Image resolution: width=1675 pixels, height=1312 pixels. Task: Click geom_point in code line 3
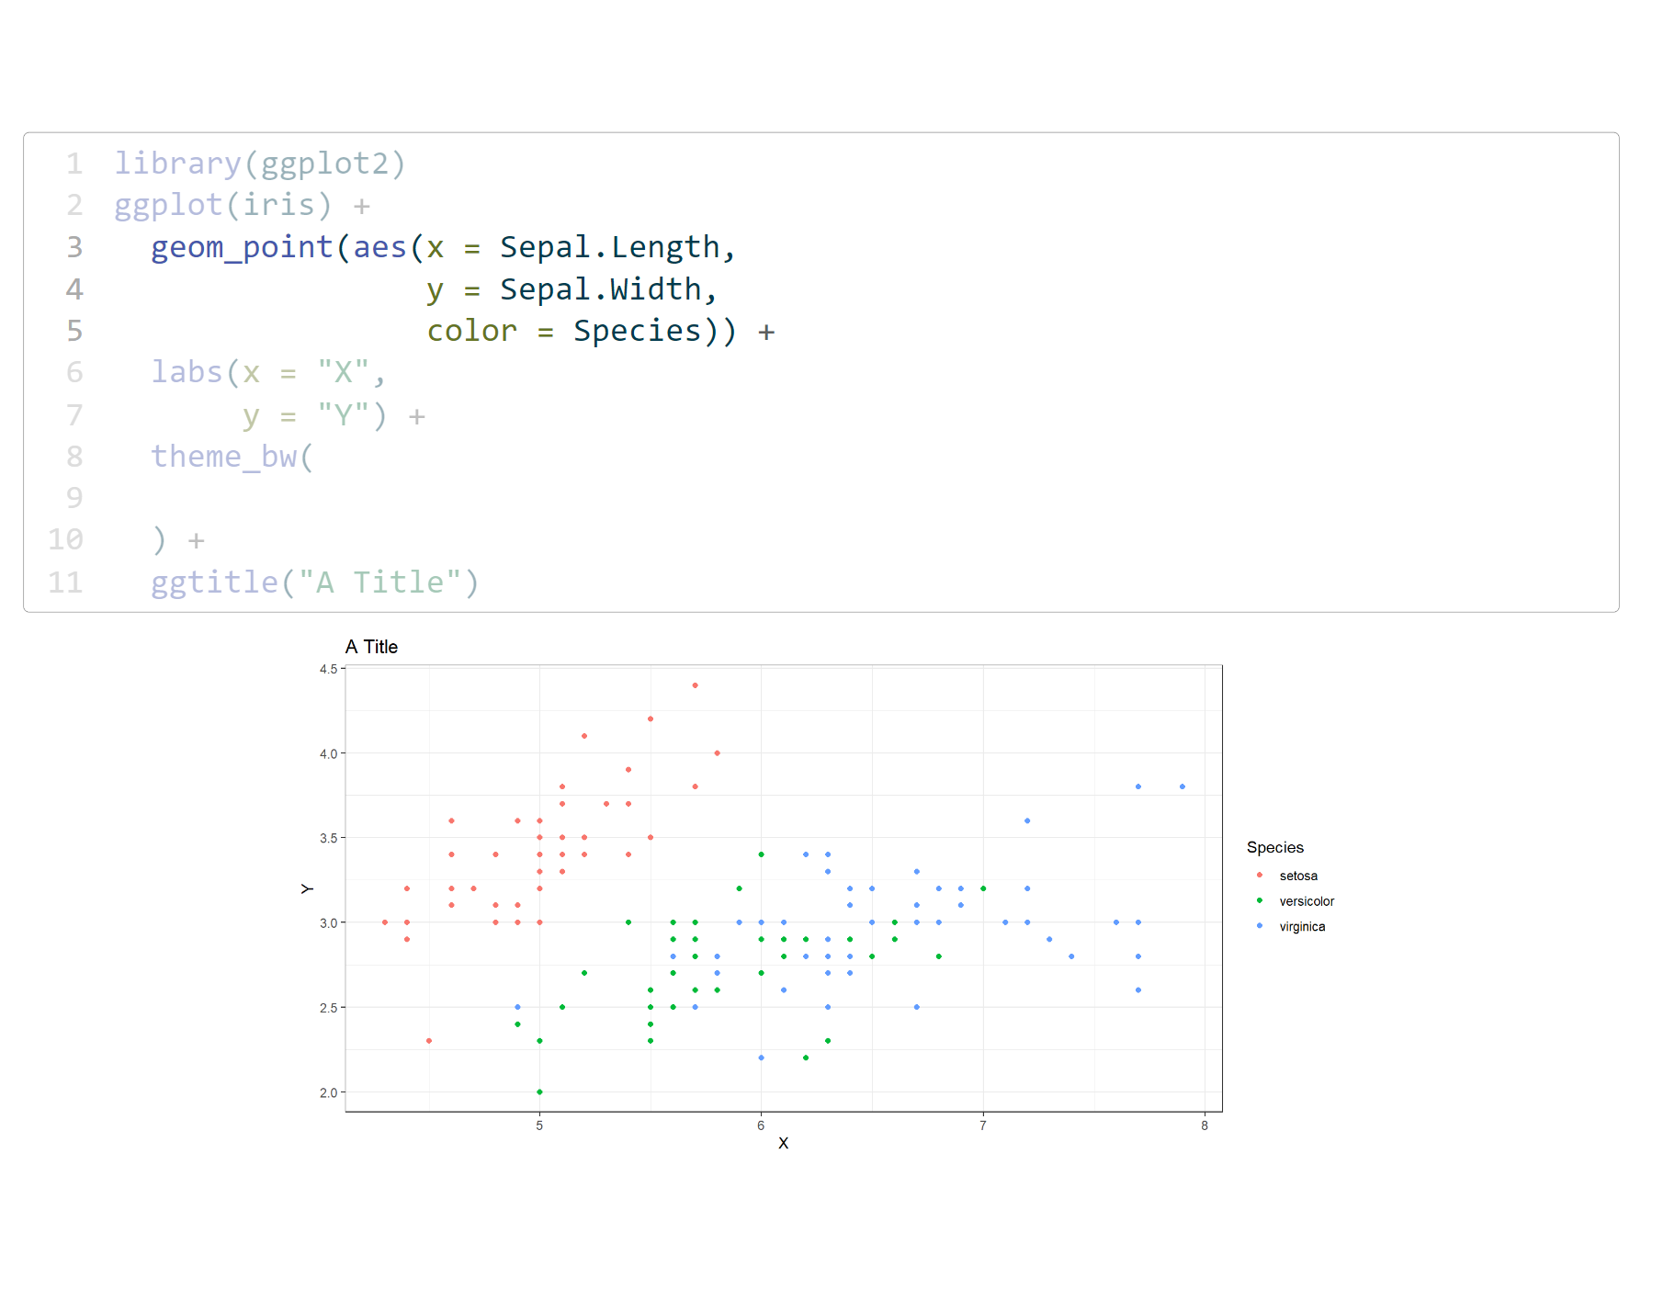pyautogui.click(x=242, y=247)
